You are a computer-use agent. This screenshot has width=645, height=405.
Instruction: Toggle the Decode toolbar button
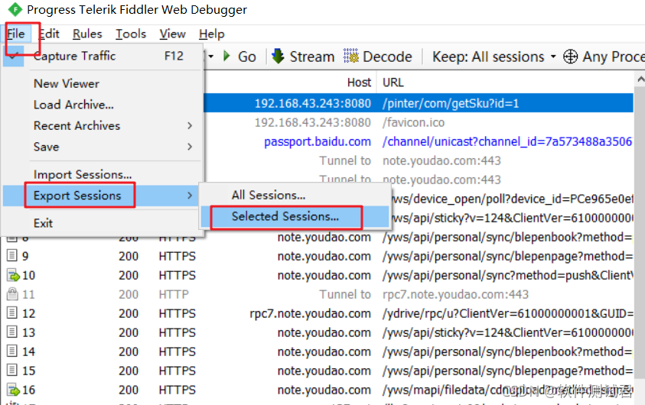tap(378, 57)
